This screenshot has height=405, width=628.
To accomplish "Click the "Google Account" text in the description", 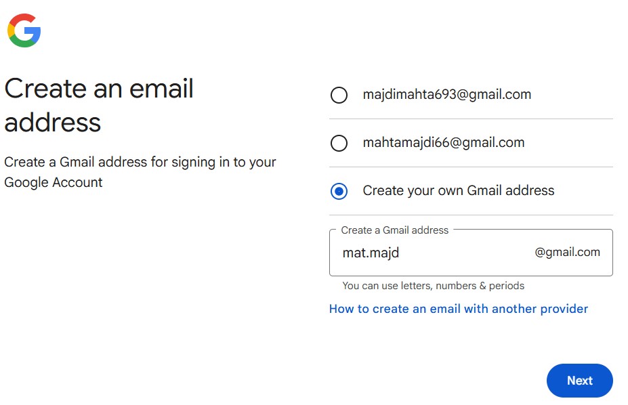I will [54, 182].
